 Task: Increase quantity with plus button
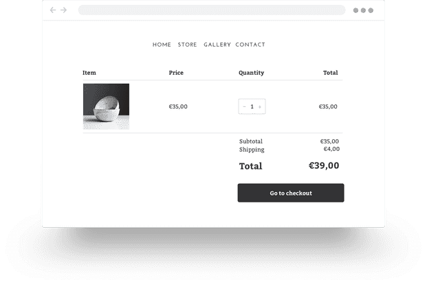[260, 107]
